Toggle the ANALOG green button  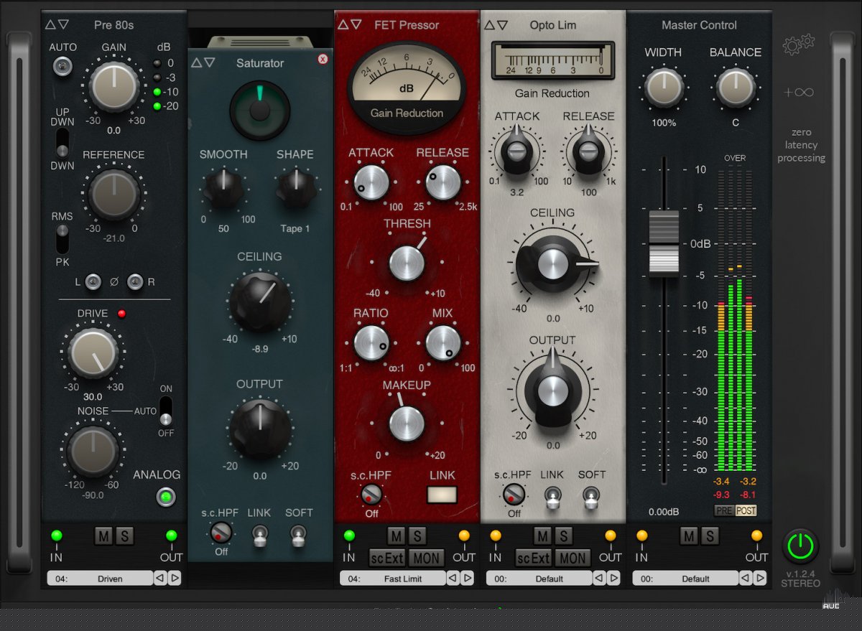[x=166, y=496]
